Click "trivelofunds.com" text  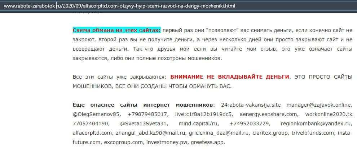point(313,133)
